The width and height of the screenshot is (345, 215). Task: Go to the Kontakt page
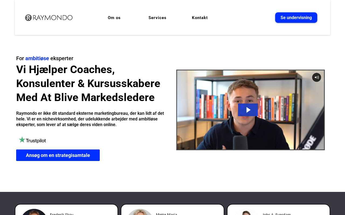(200, 18)
